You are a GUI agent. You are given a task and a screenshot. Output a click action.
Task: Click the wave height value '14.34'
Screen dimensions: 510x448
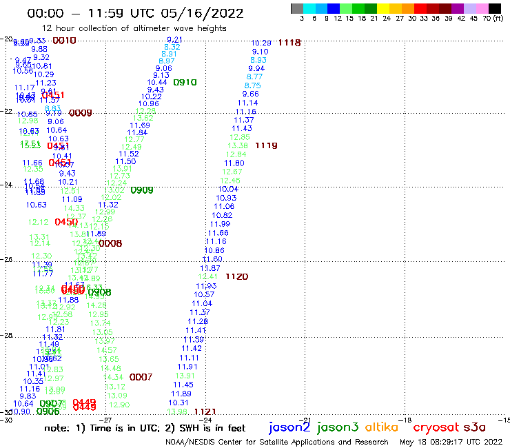(x=113, y=377)
